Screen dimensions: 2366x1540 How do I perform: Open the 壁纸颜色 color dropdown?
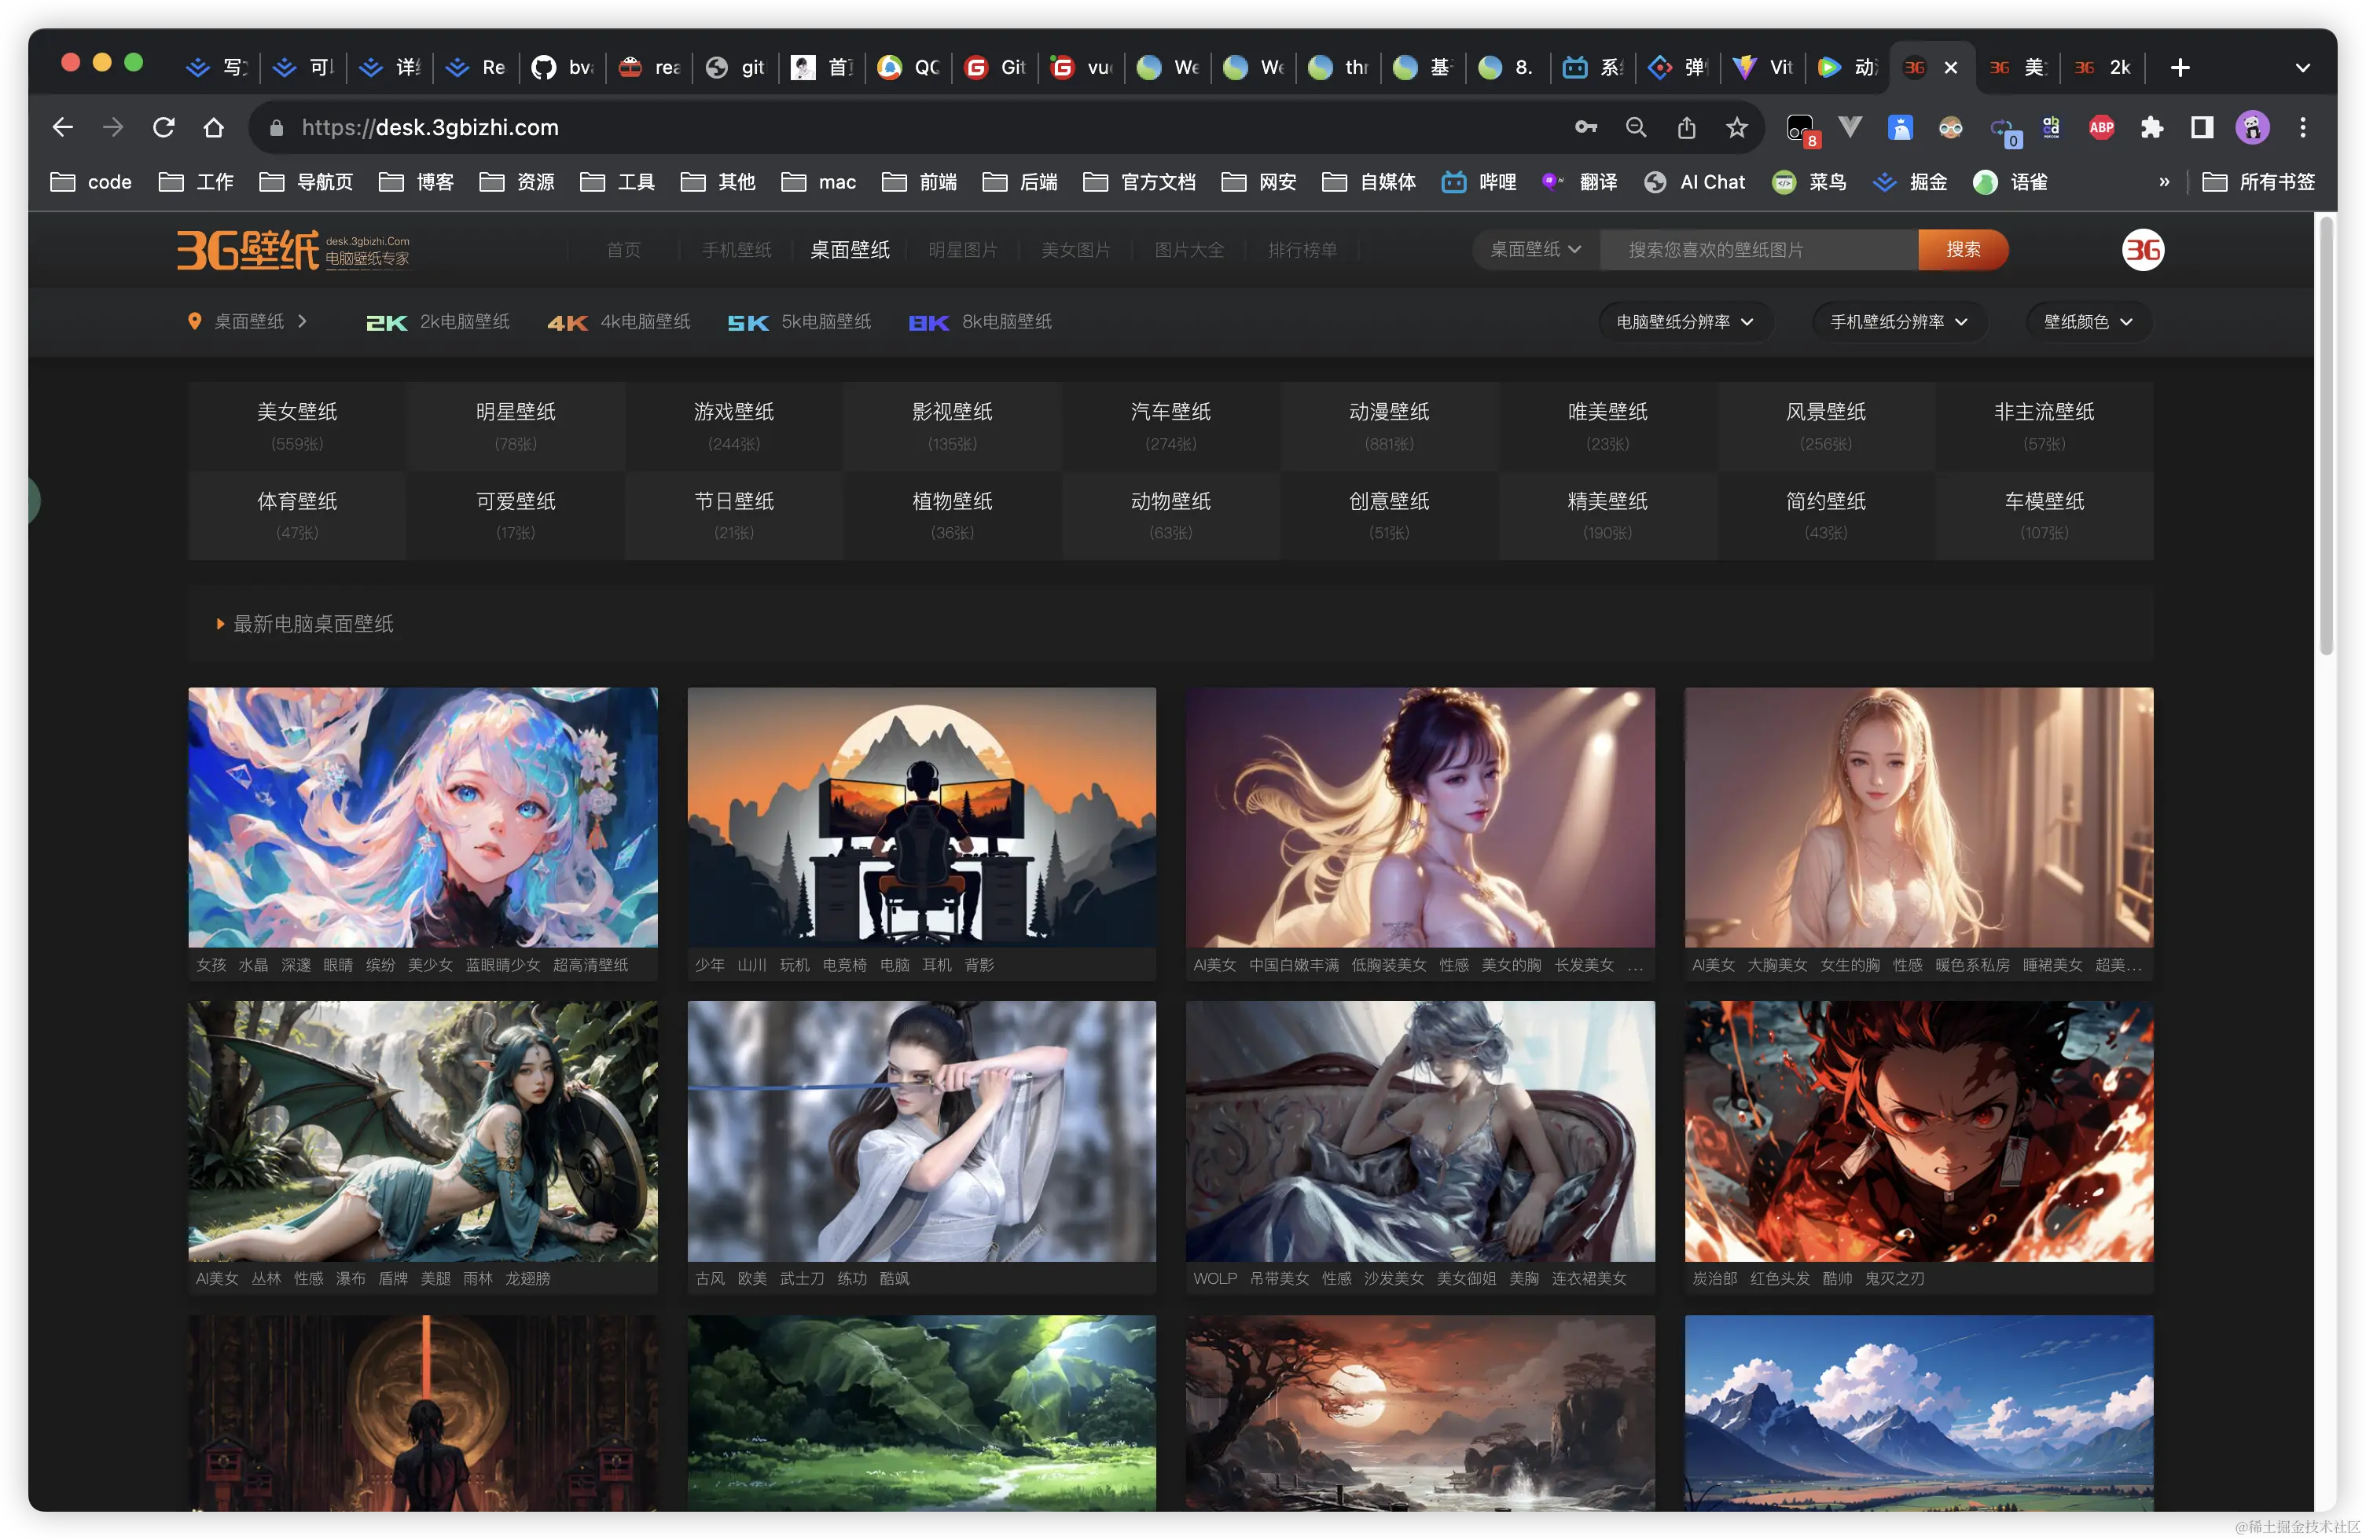pos(2088,322)
